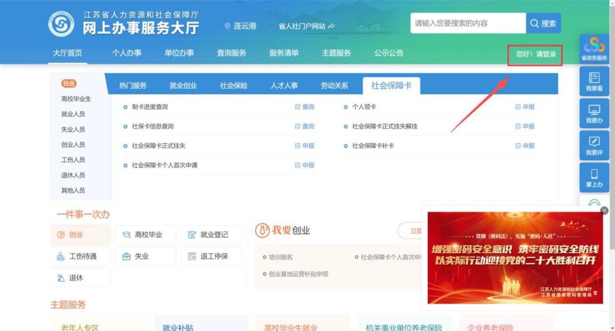Click the site logo emblem

[61, 24]
